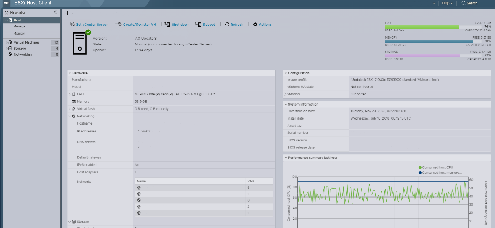Click the Get vCenter Server icon
Screen dimensions: 495x228
(73, 24)
